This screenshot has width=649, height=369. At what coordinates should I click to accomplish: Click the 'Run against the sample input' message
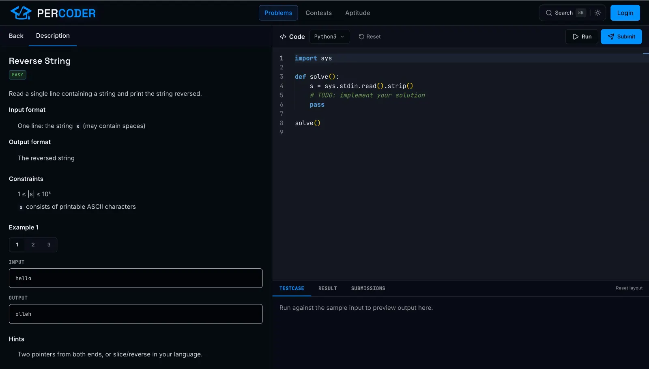356,308
